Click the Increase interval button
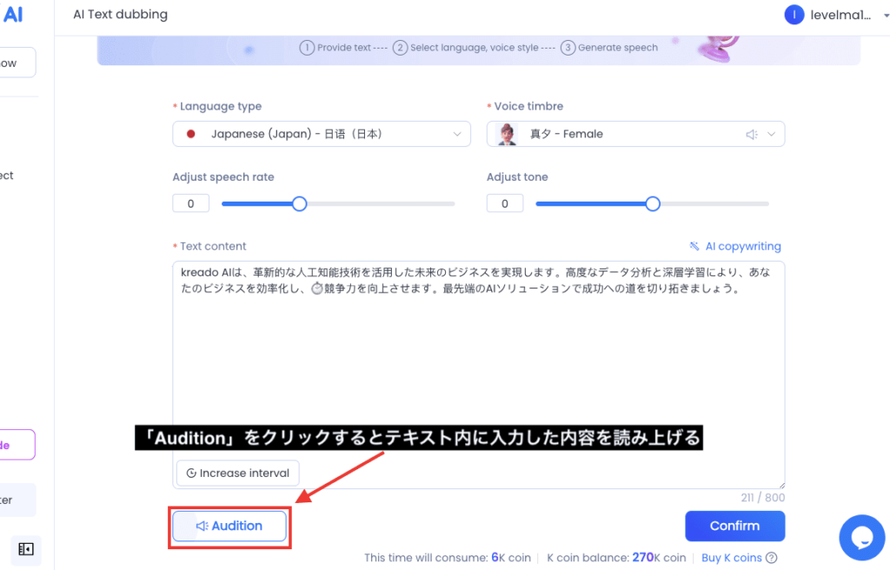The height and width of the screenshot is (570, 890). pos(238,474)
